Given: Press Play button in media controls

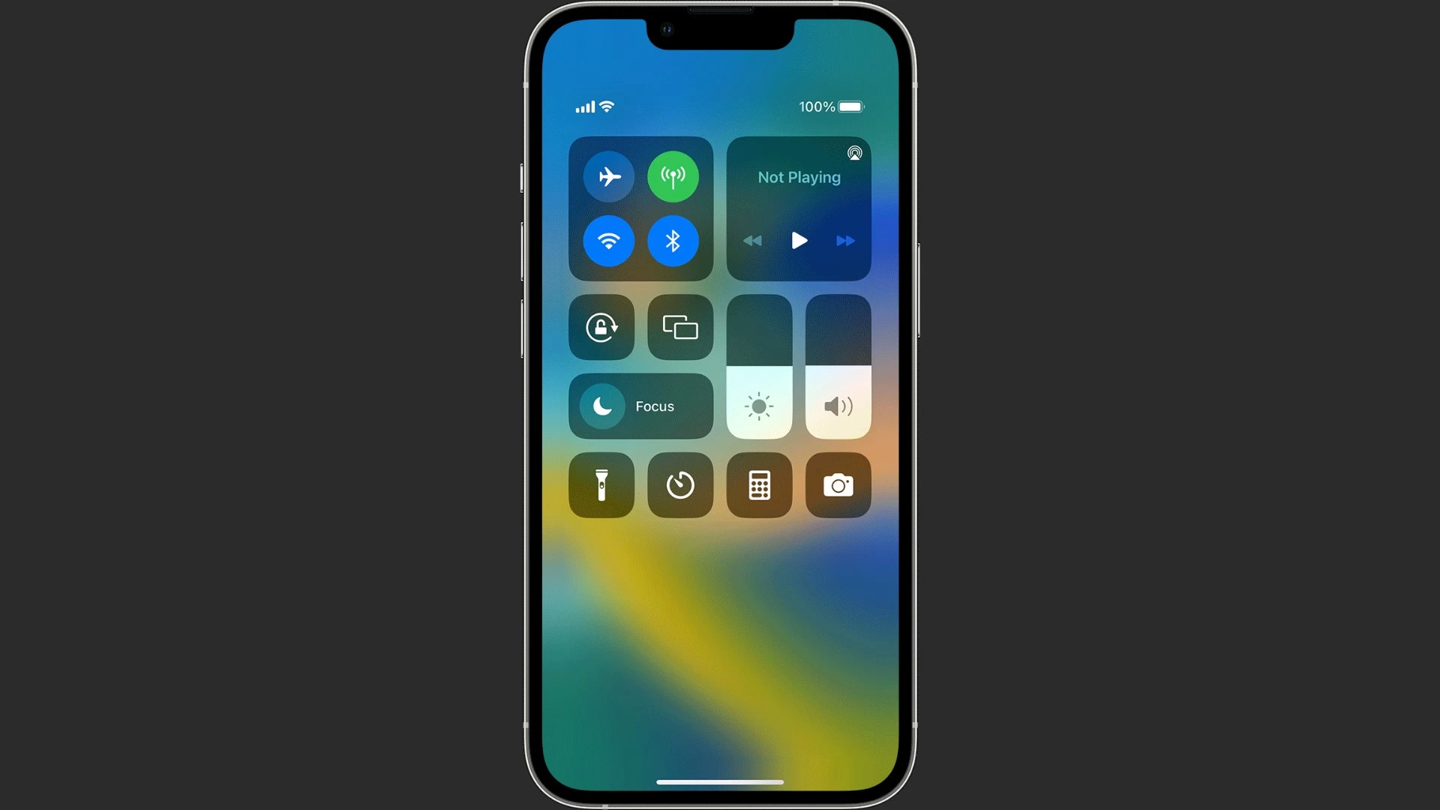Looking at the screenshot, I should coord(799,240).
